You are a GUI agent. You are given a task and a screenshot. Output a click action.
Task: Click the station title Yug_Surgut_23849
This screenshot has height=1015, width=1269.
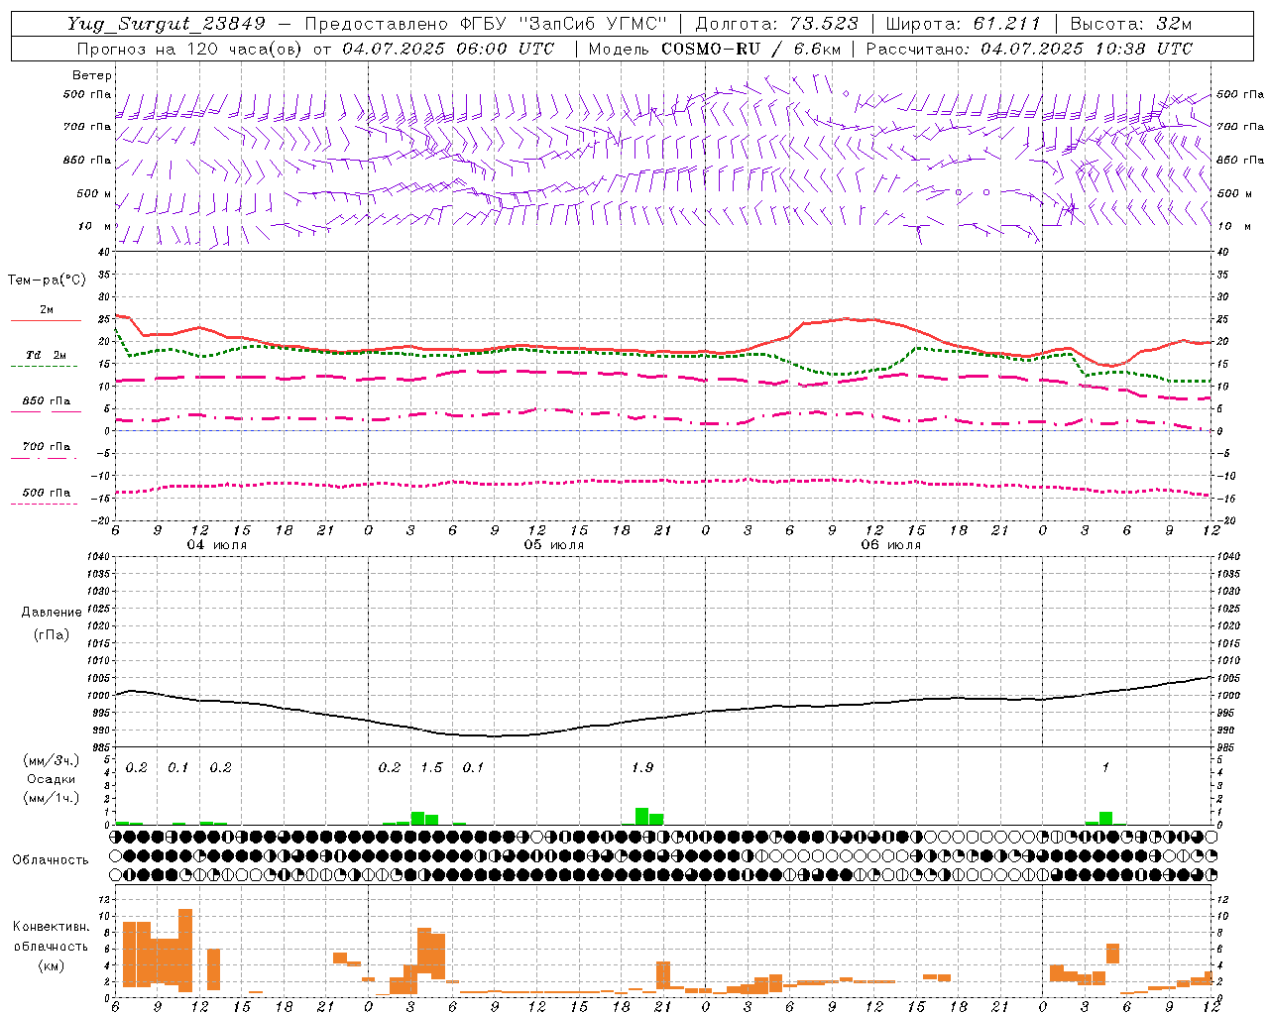(x=167, y=24)
